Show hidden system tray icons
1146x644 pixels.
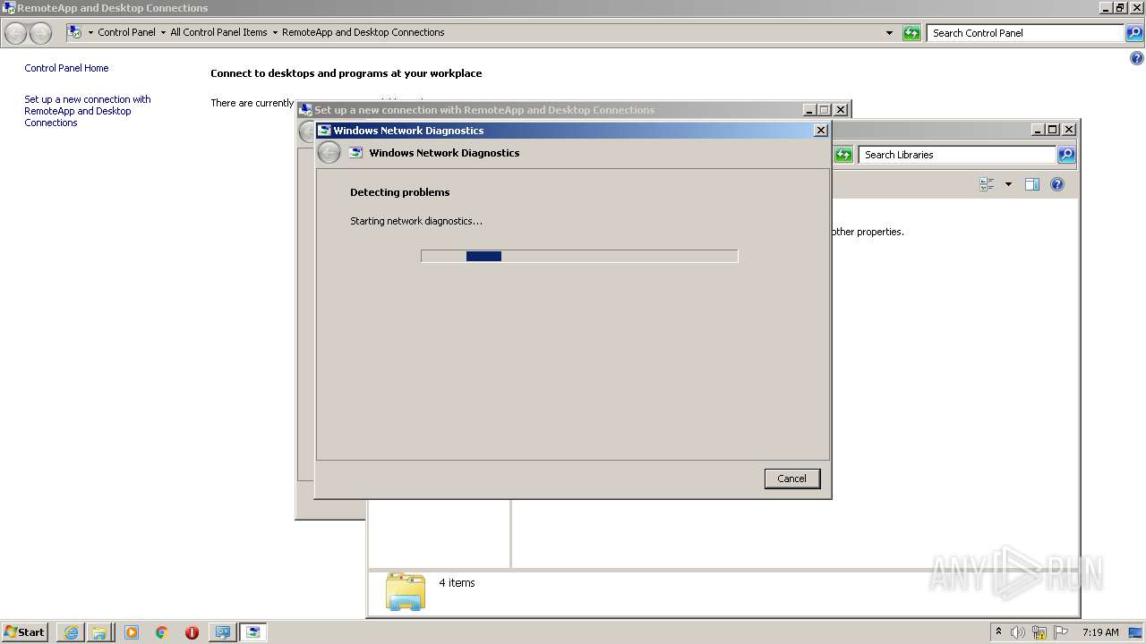998,631
